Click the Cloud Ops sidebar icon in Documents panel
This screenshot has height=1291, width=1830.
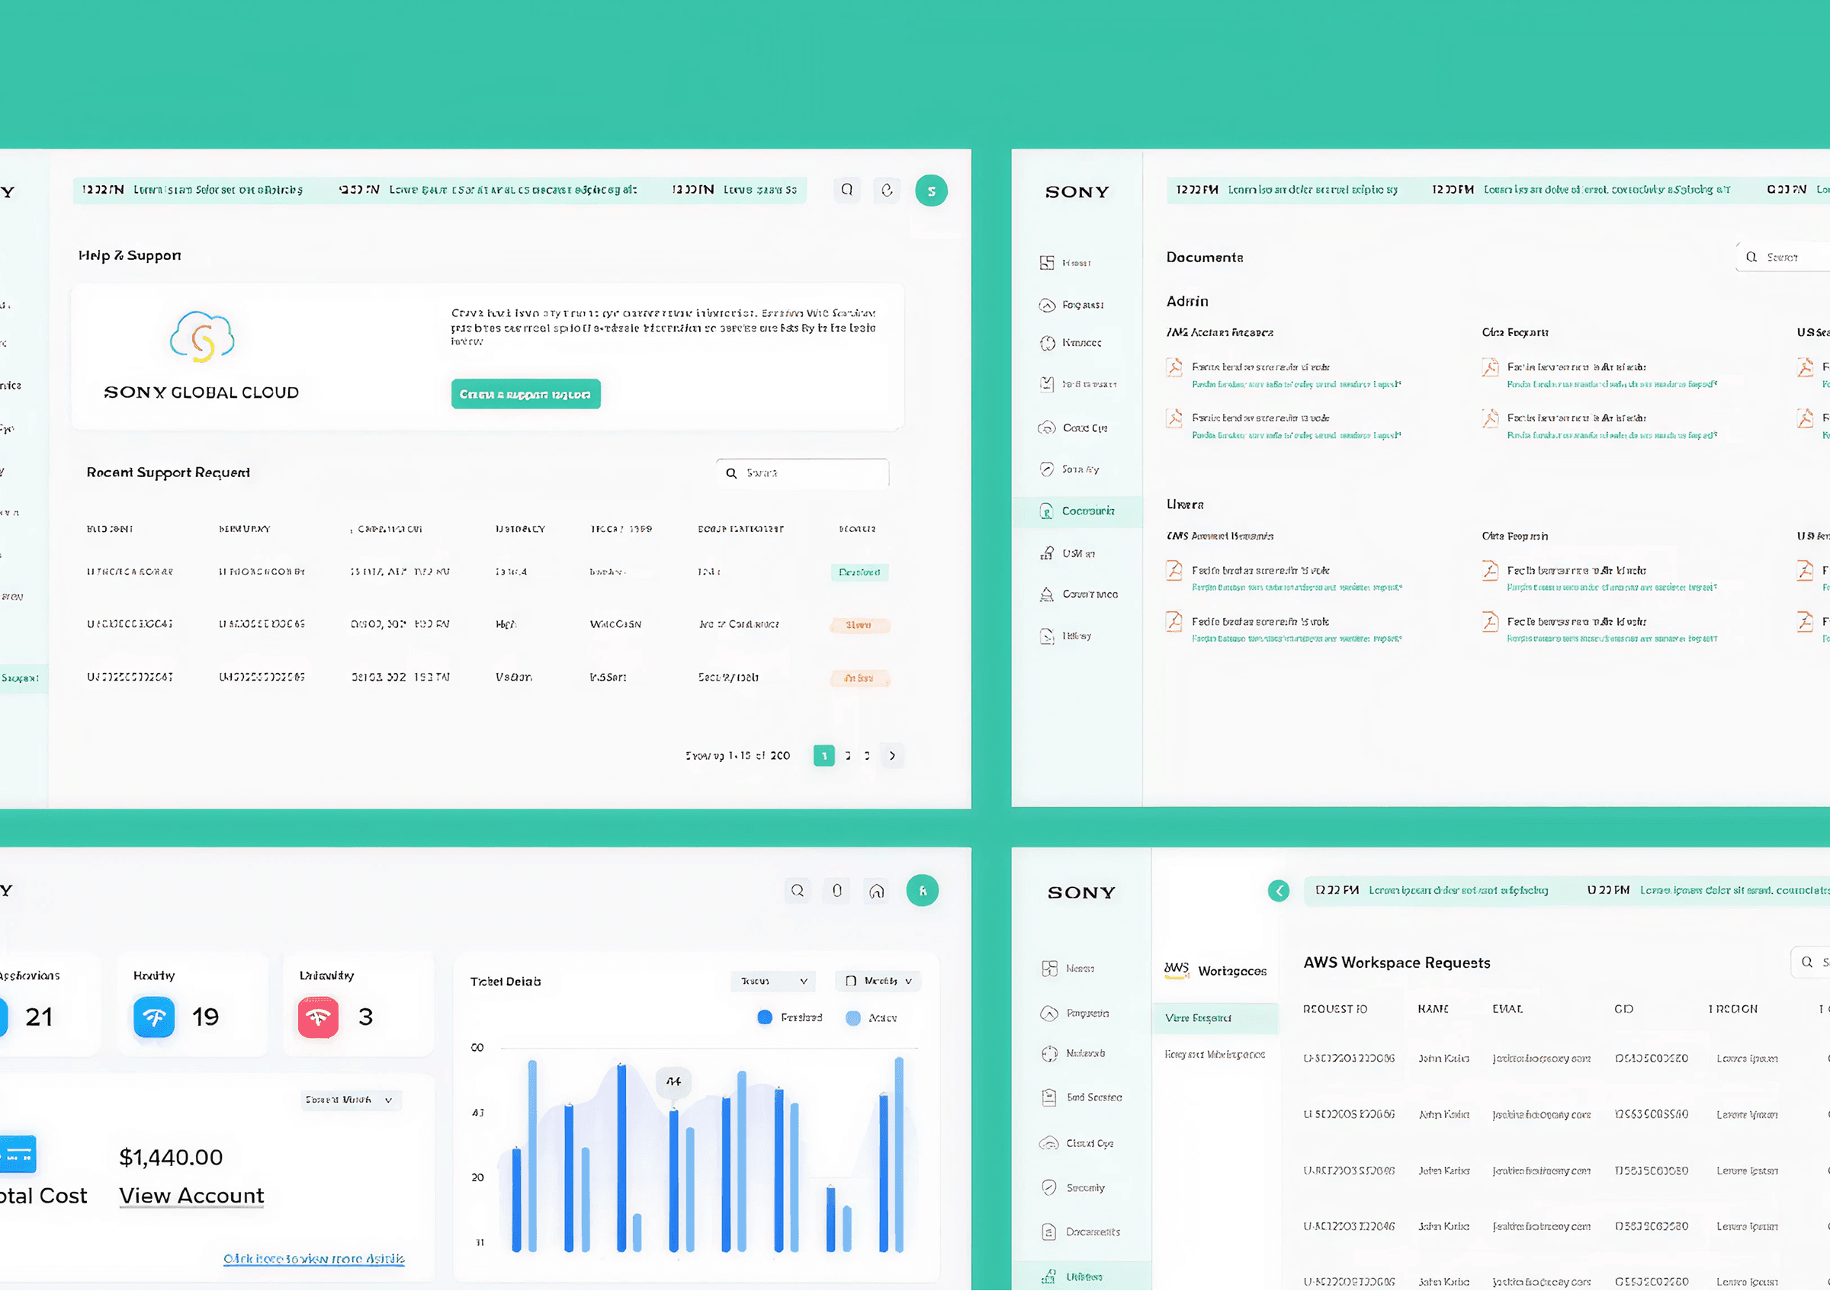coord(1046,428)
